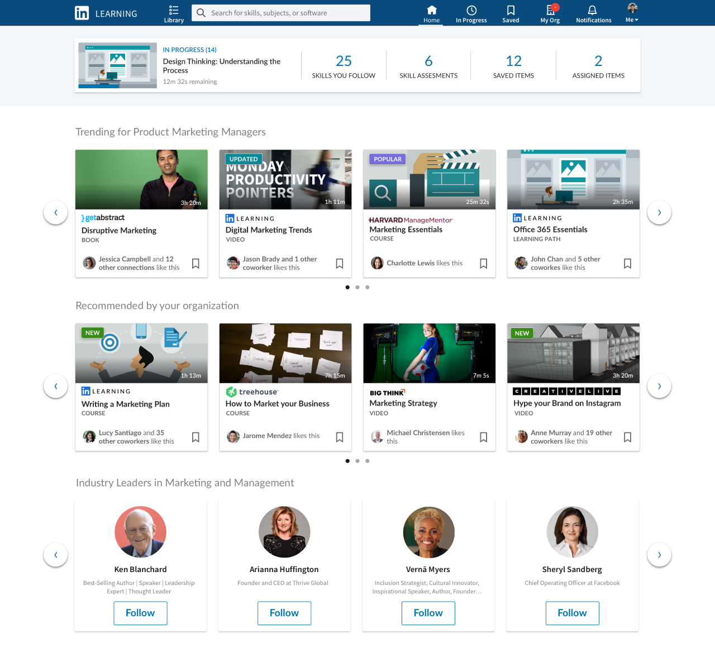Toggle bookmark on Hype your Brand on Instagram
This screenshot has width=715, height=657.
[627, 437]
